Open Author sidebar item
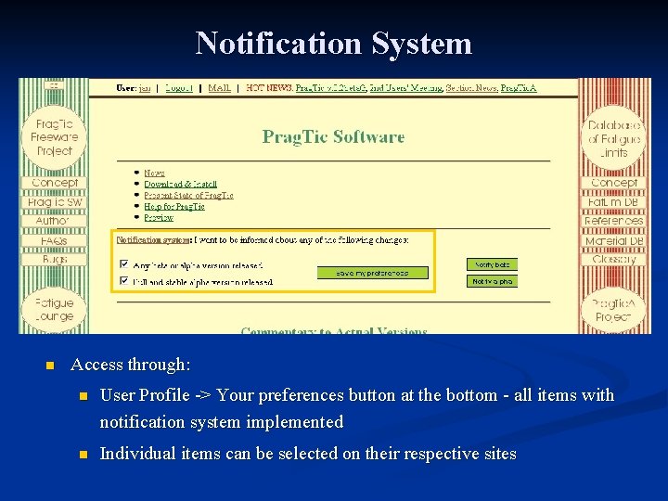668x501 pixels. [x=54, y=221]
